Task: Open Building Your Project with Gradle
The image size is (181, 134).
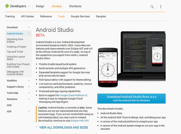Action: (x=18, y=66)
